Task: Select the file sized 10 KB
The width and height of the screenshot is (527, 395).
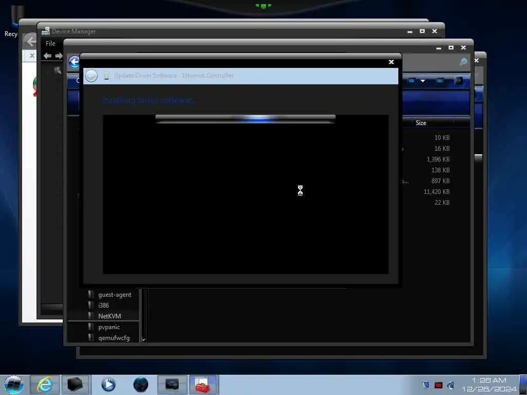Action: pos(442,138)
